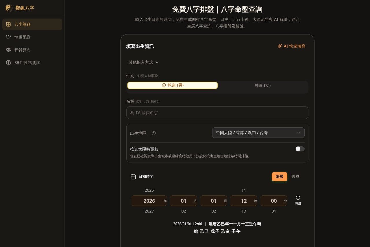Viewport: 370px width, 247px height.
Task: Click the 八字算命 grid icon in sidebar
Action: point(8,24)
